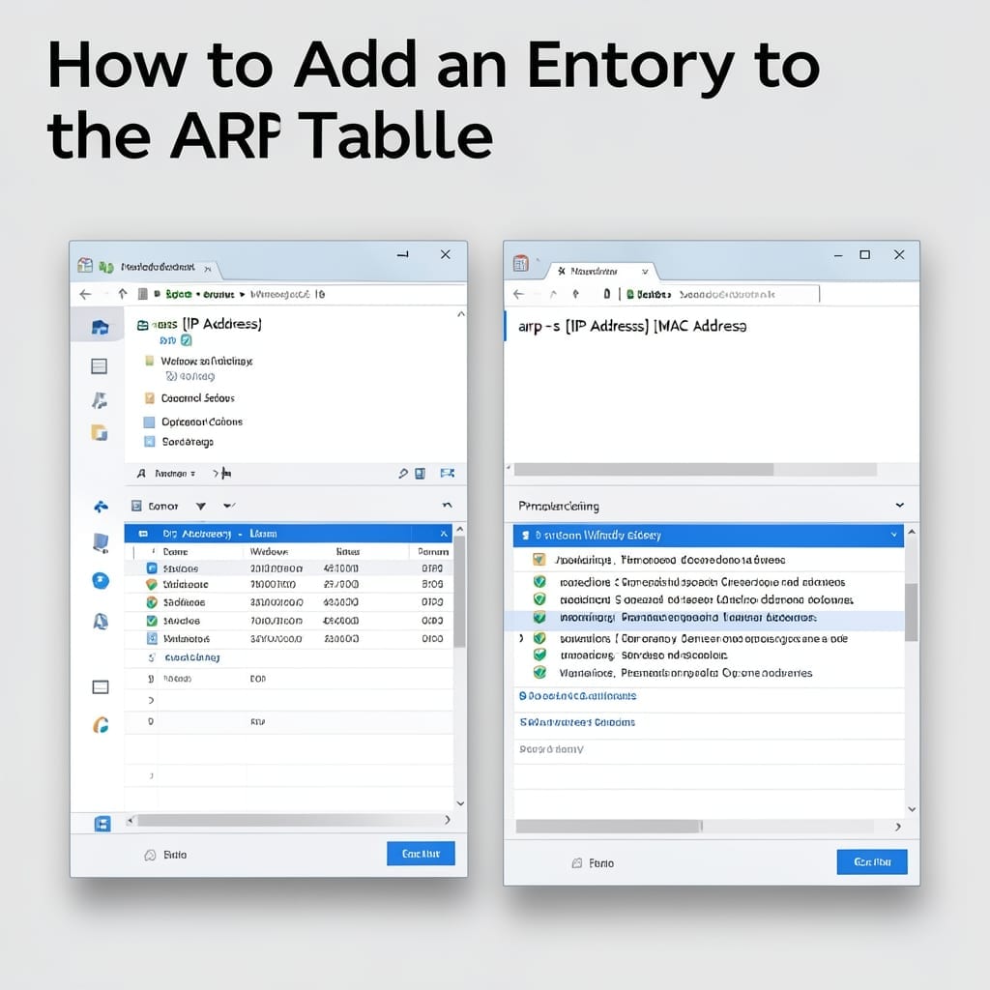The width and height of the screenshot is (990, 990).
Task: Open the 'cuodcdnoy' link below the table
Action: 192,657
